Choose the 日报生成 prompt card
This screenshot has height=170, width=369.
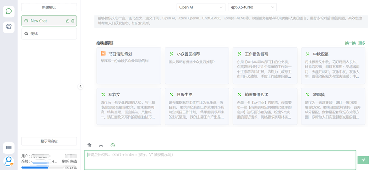point(197,106)
